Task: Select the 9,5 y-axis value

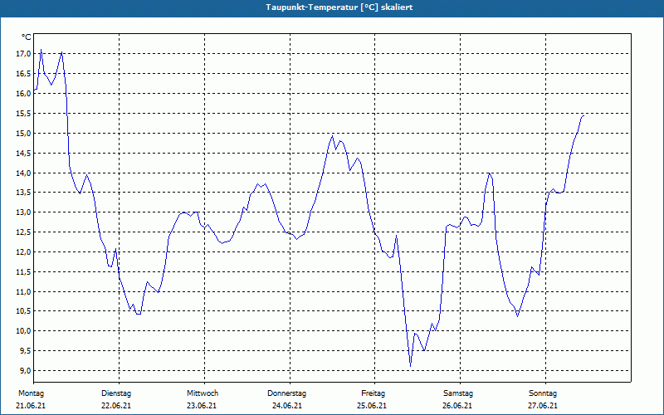Action: tap(26, 350)
